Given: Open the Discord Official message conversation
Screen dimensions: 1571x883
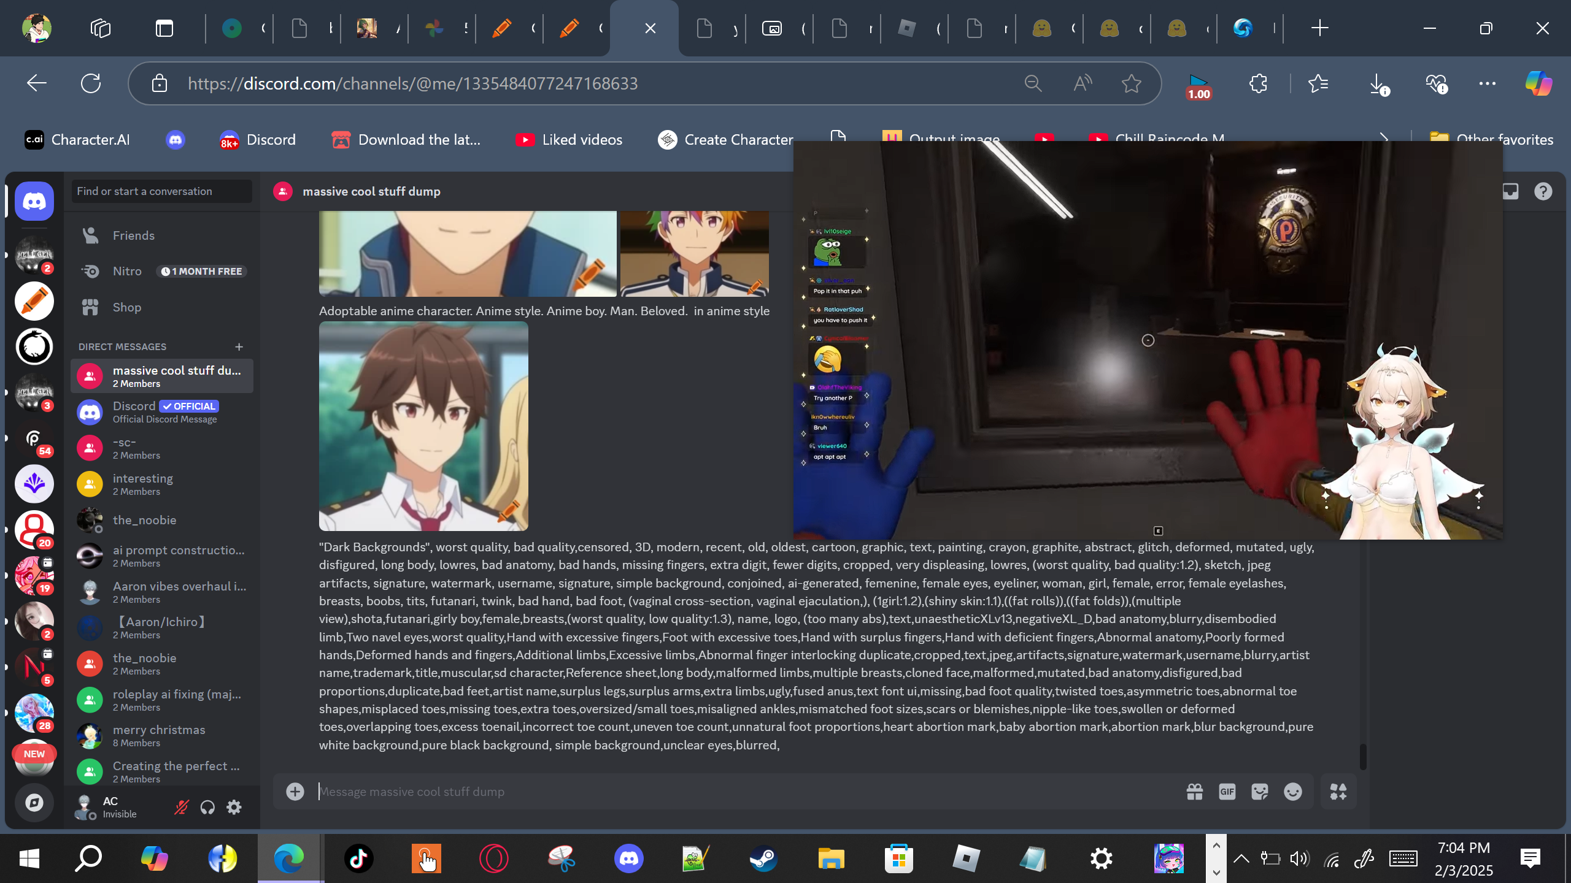Looking at the screenshot, I should pyautogui.click(x=162, y=412).
